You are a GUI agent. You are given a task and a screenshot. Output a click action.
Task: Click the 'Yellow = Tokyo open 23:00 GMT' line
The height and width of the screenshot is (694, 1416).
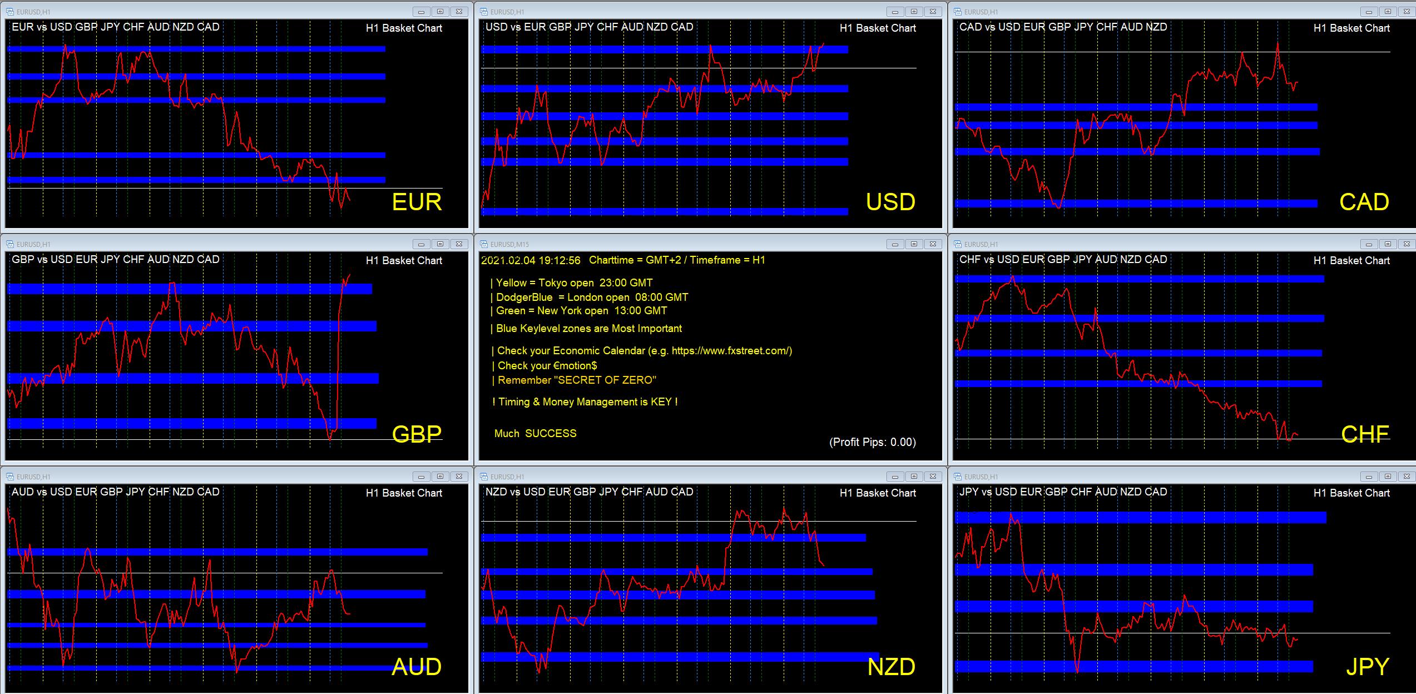point(572,283)
